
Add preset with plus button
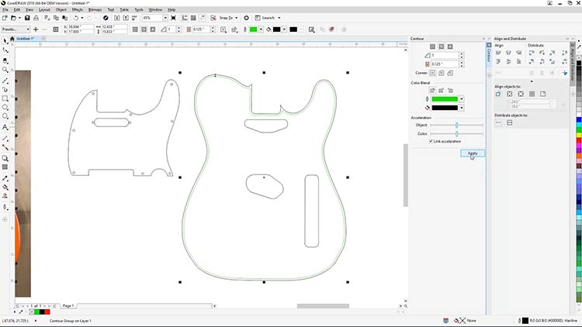[36, 29]
